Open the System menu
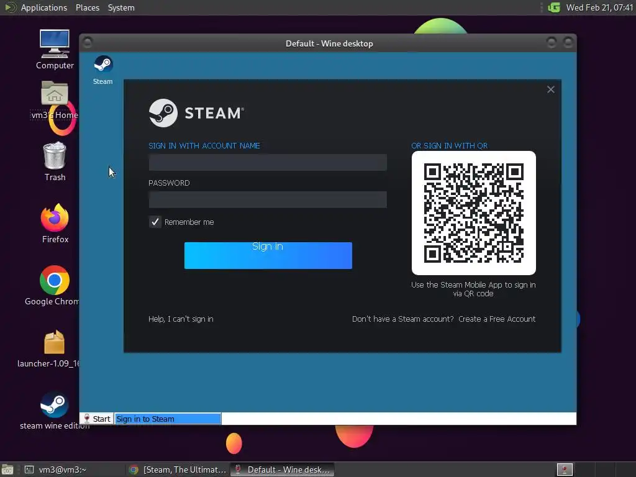This screenshot has width=636, height=477. coord(121,7)
